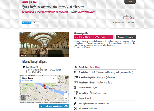Click the organisateur person icon
This screenshot has height=111, width=154.
click(75, 67)
